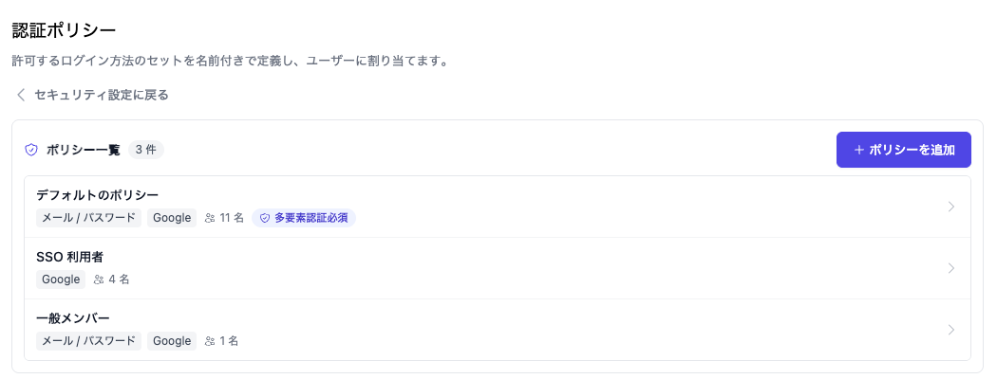Click the 多要素認証必須 badge
The width and height of the screenshot is (997, 379).
pos(304,218)
